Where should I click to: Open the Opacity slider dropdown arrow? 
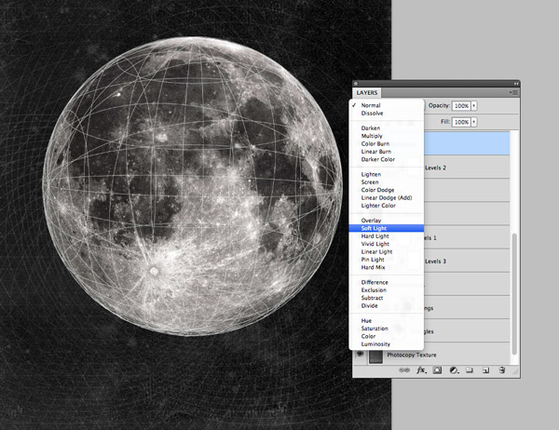point(474,106)
